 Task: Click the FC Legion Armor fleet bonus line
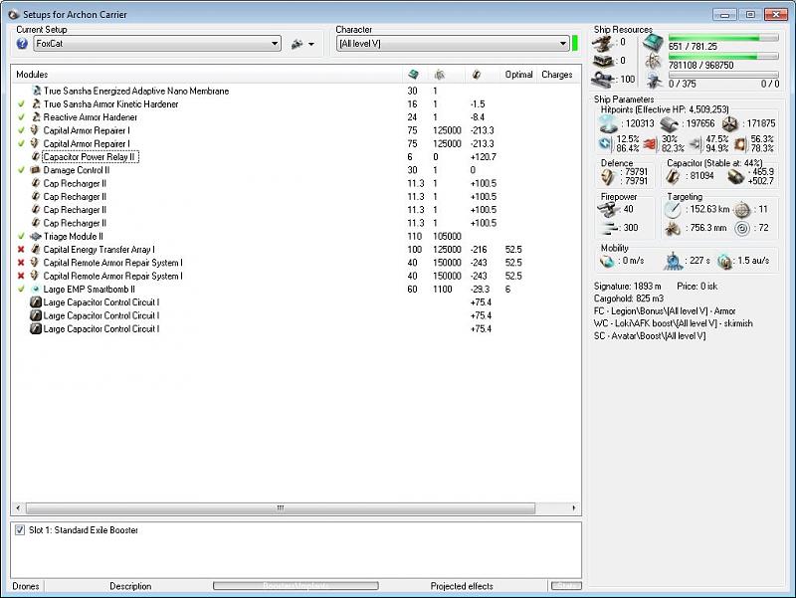665,310
